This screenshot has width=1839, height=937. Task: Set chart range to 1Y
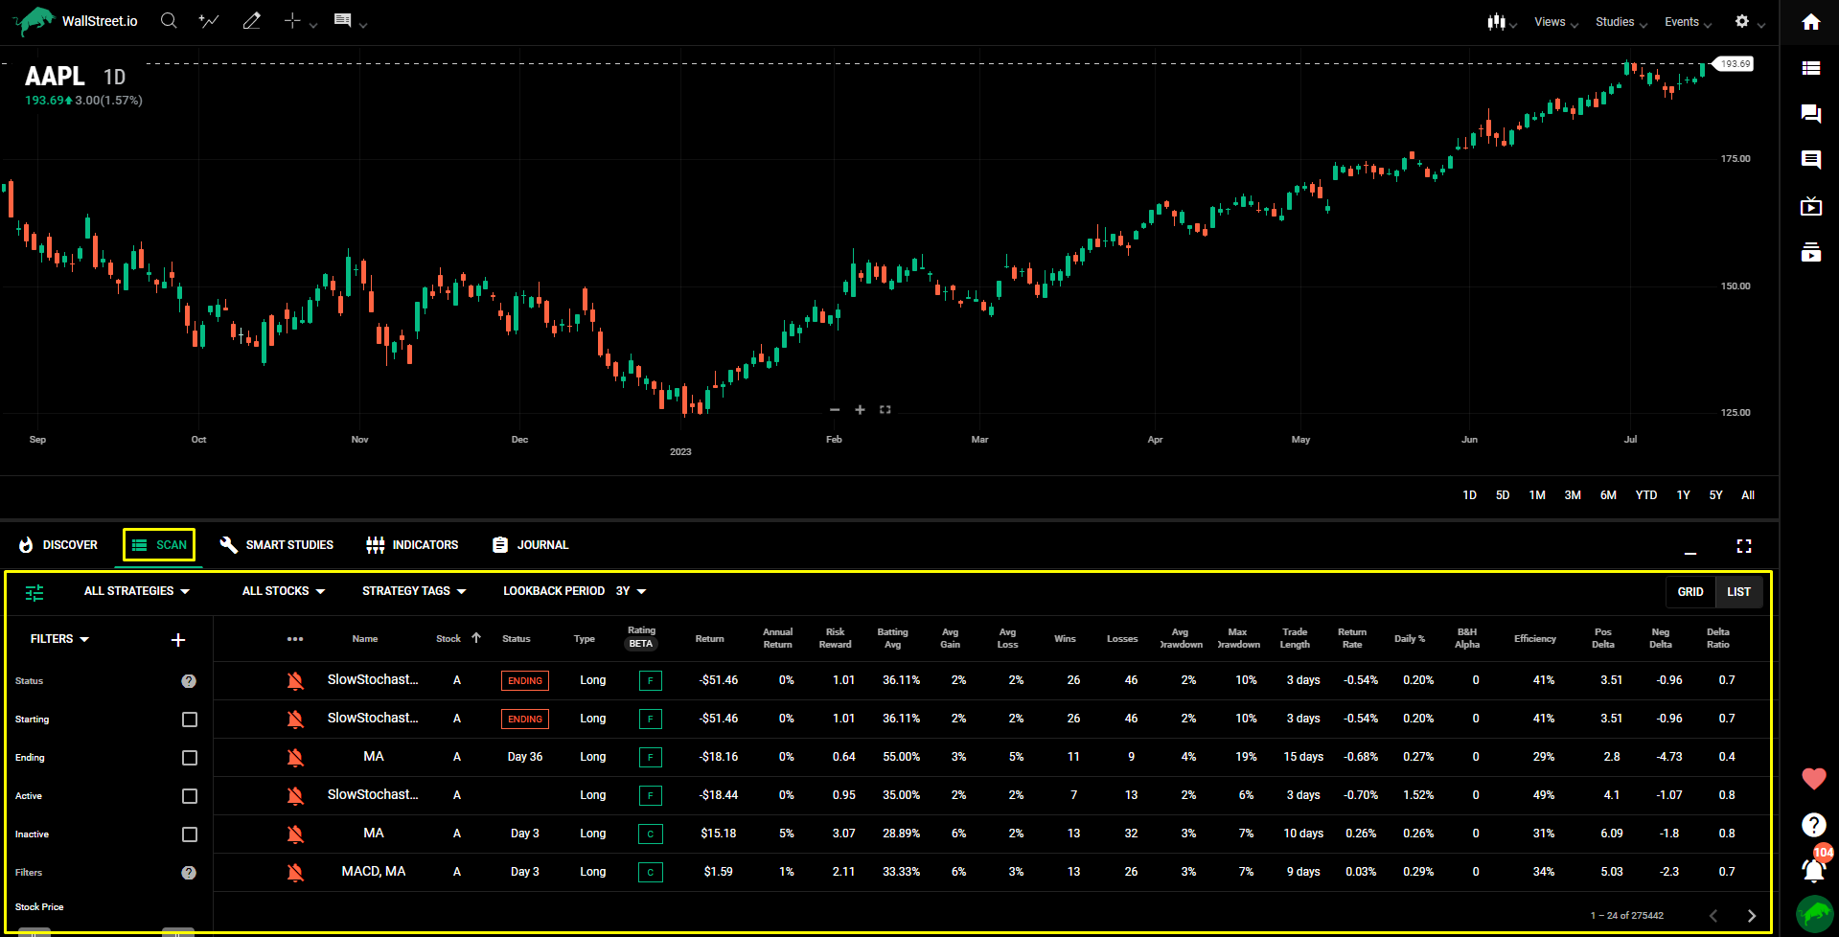pos(1683,495)
